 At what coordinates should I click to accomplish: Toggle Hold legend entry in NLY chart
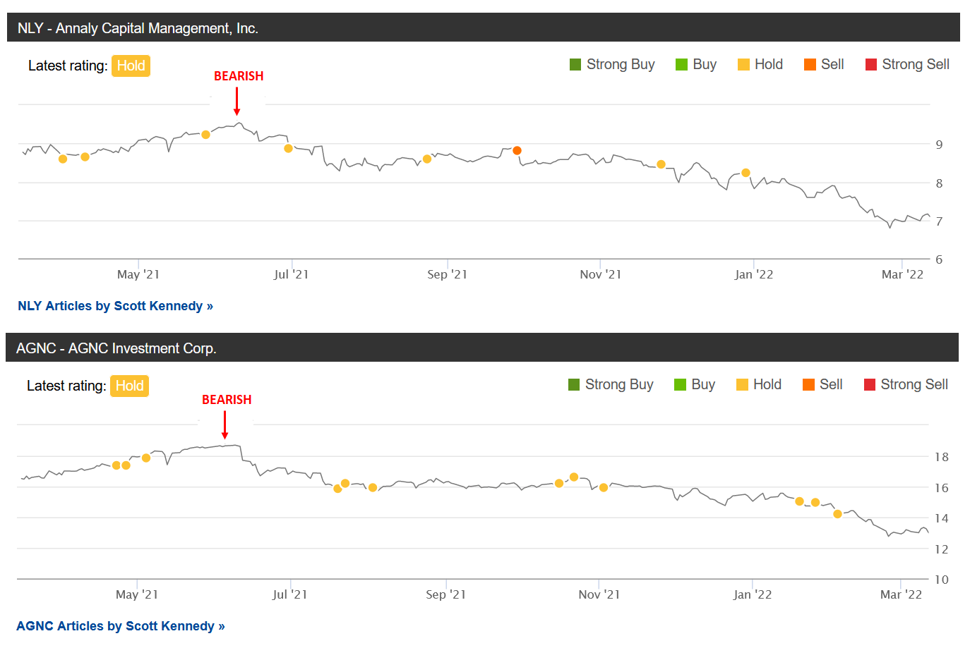(x=760, y=65)
